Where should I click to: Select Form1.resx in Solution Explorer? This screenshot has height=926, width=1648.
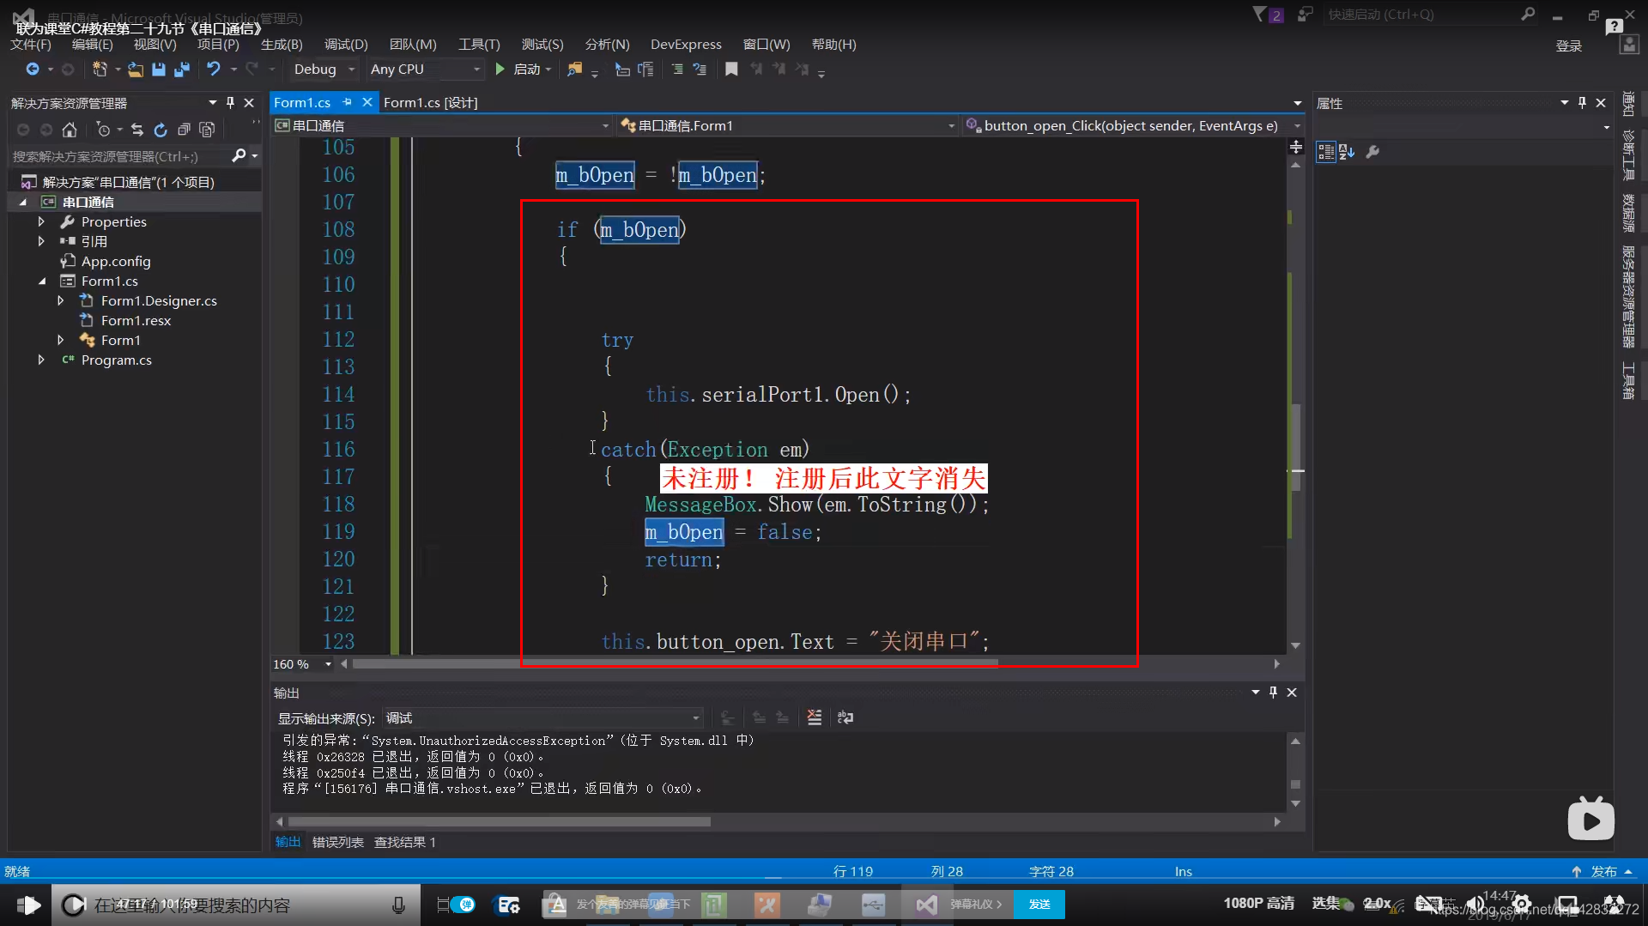[x=136, y=320]
